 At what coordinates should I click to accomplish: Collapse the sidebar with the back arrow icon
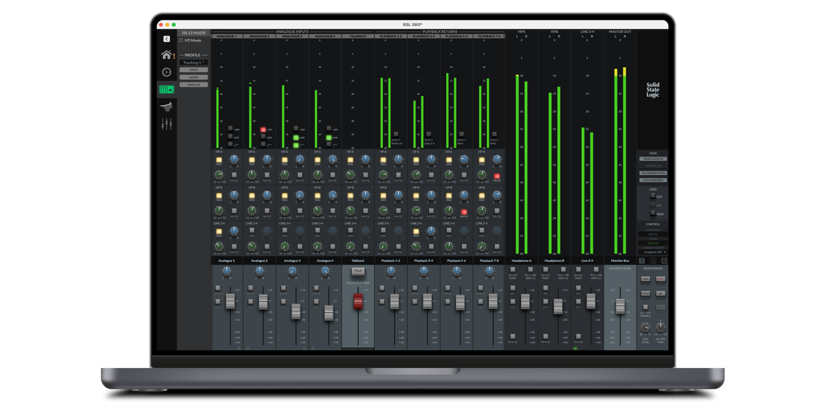166,39
